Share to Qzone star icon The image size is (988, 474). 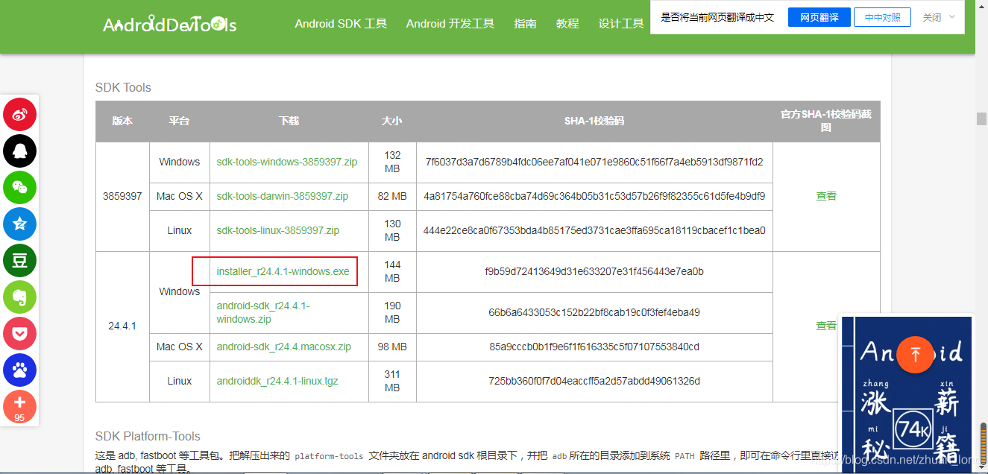(x=19, y=224)
